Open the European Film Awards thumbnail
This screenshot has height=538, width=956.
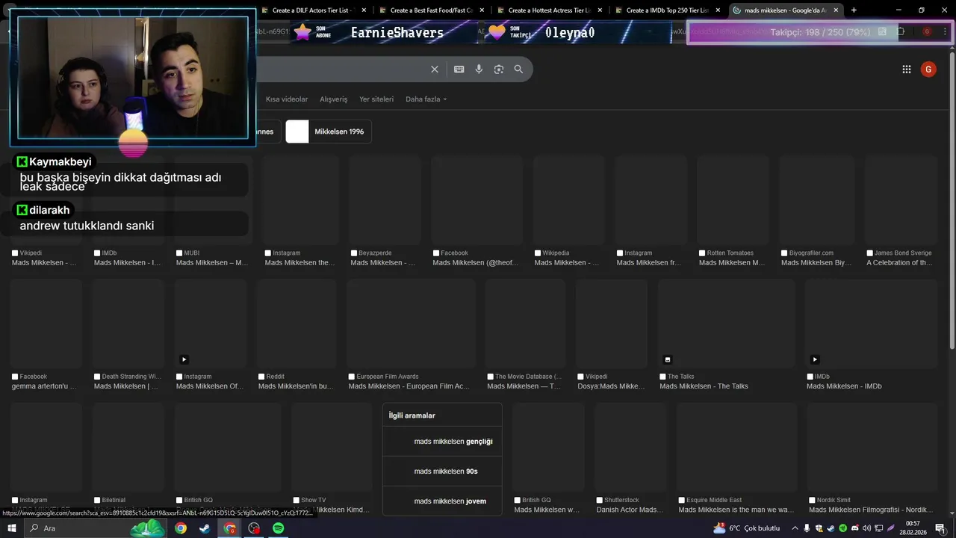[411, 324]
